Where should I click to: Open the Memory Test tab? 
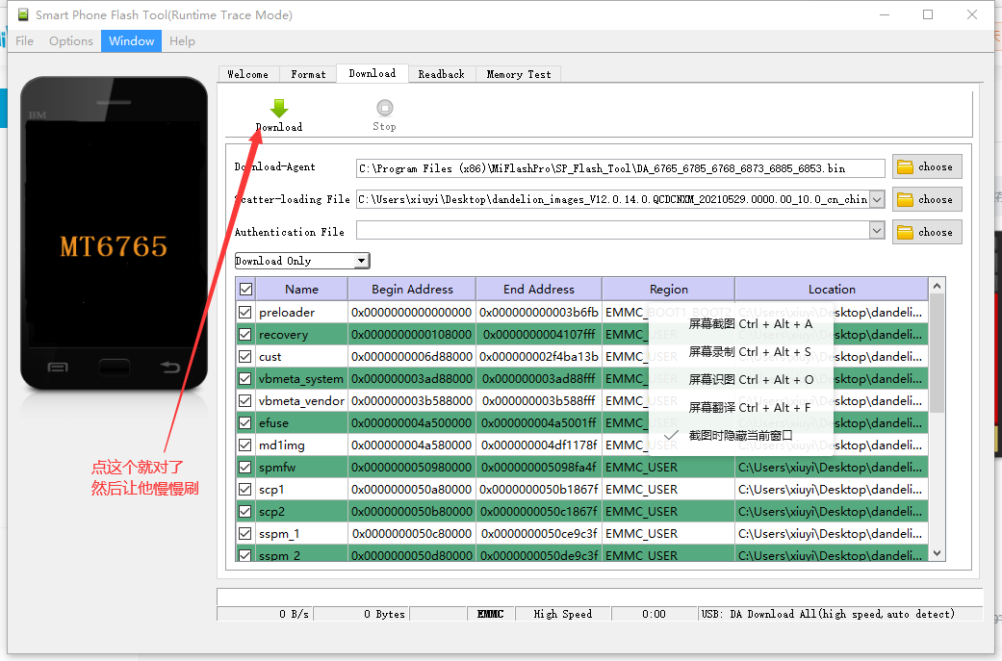(518, 74)
